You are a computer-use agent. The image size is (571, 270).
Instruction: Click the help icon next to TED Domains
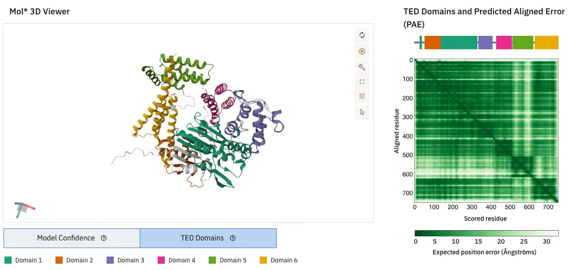[x=232, y=238]
